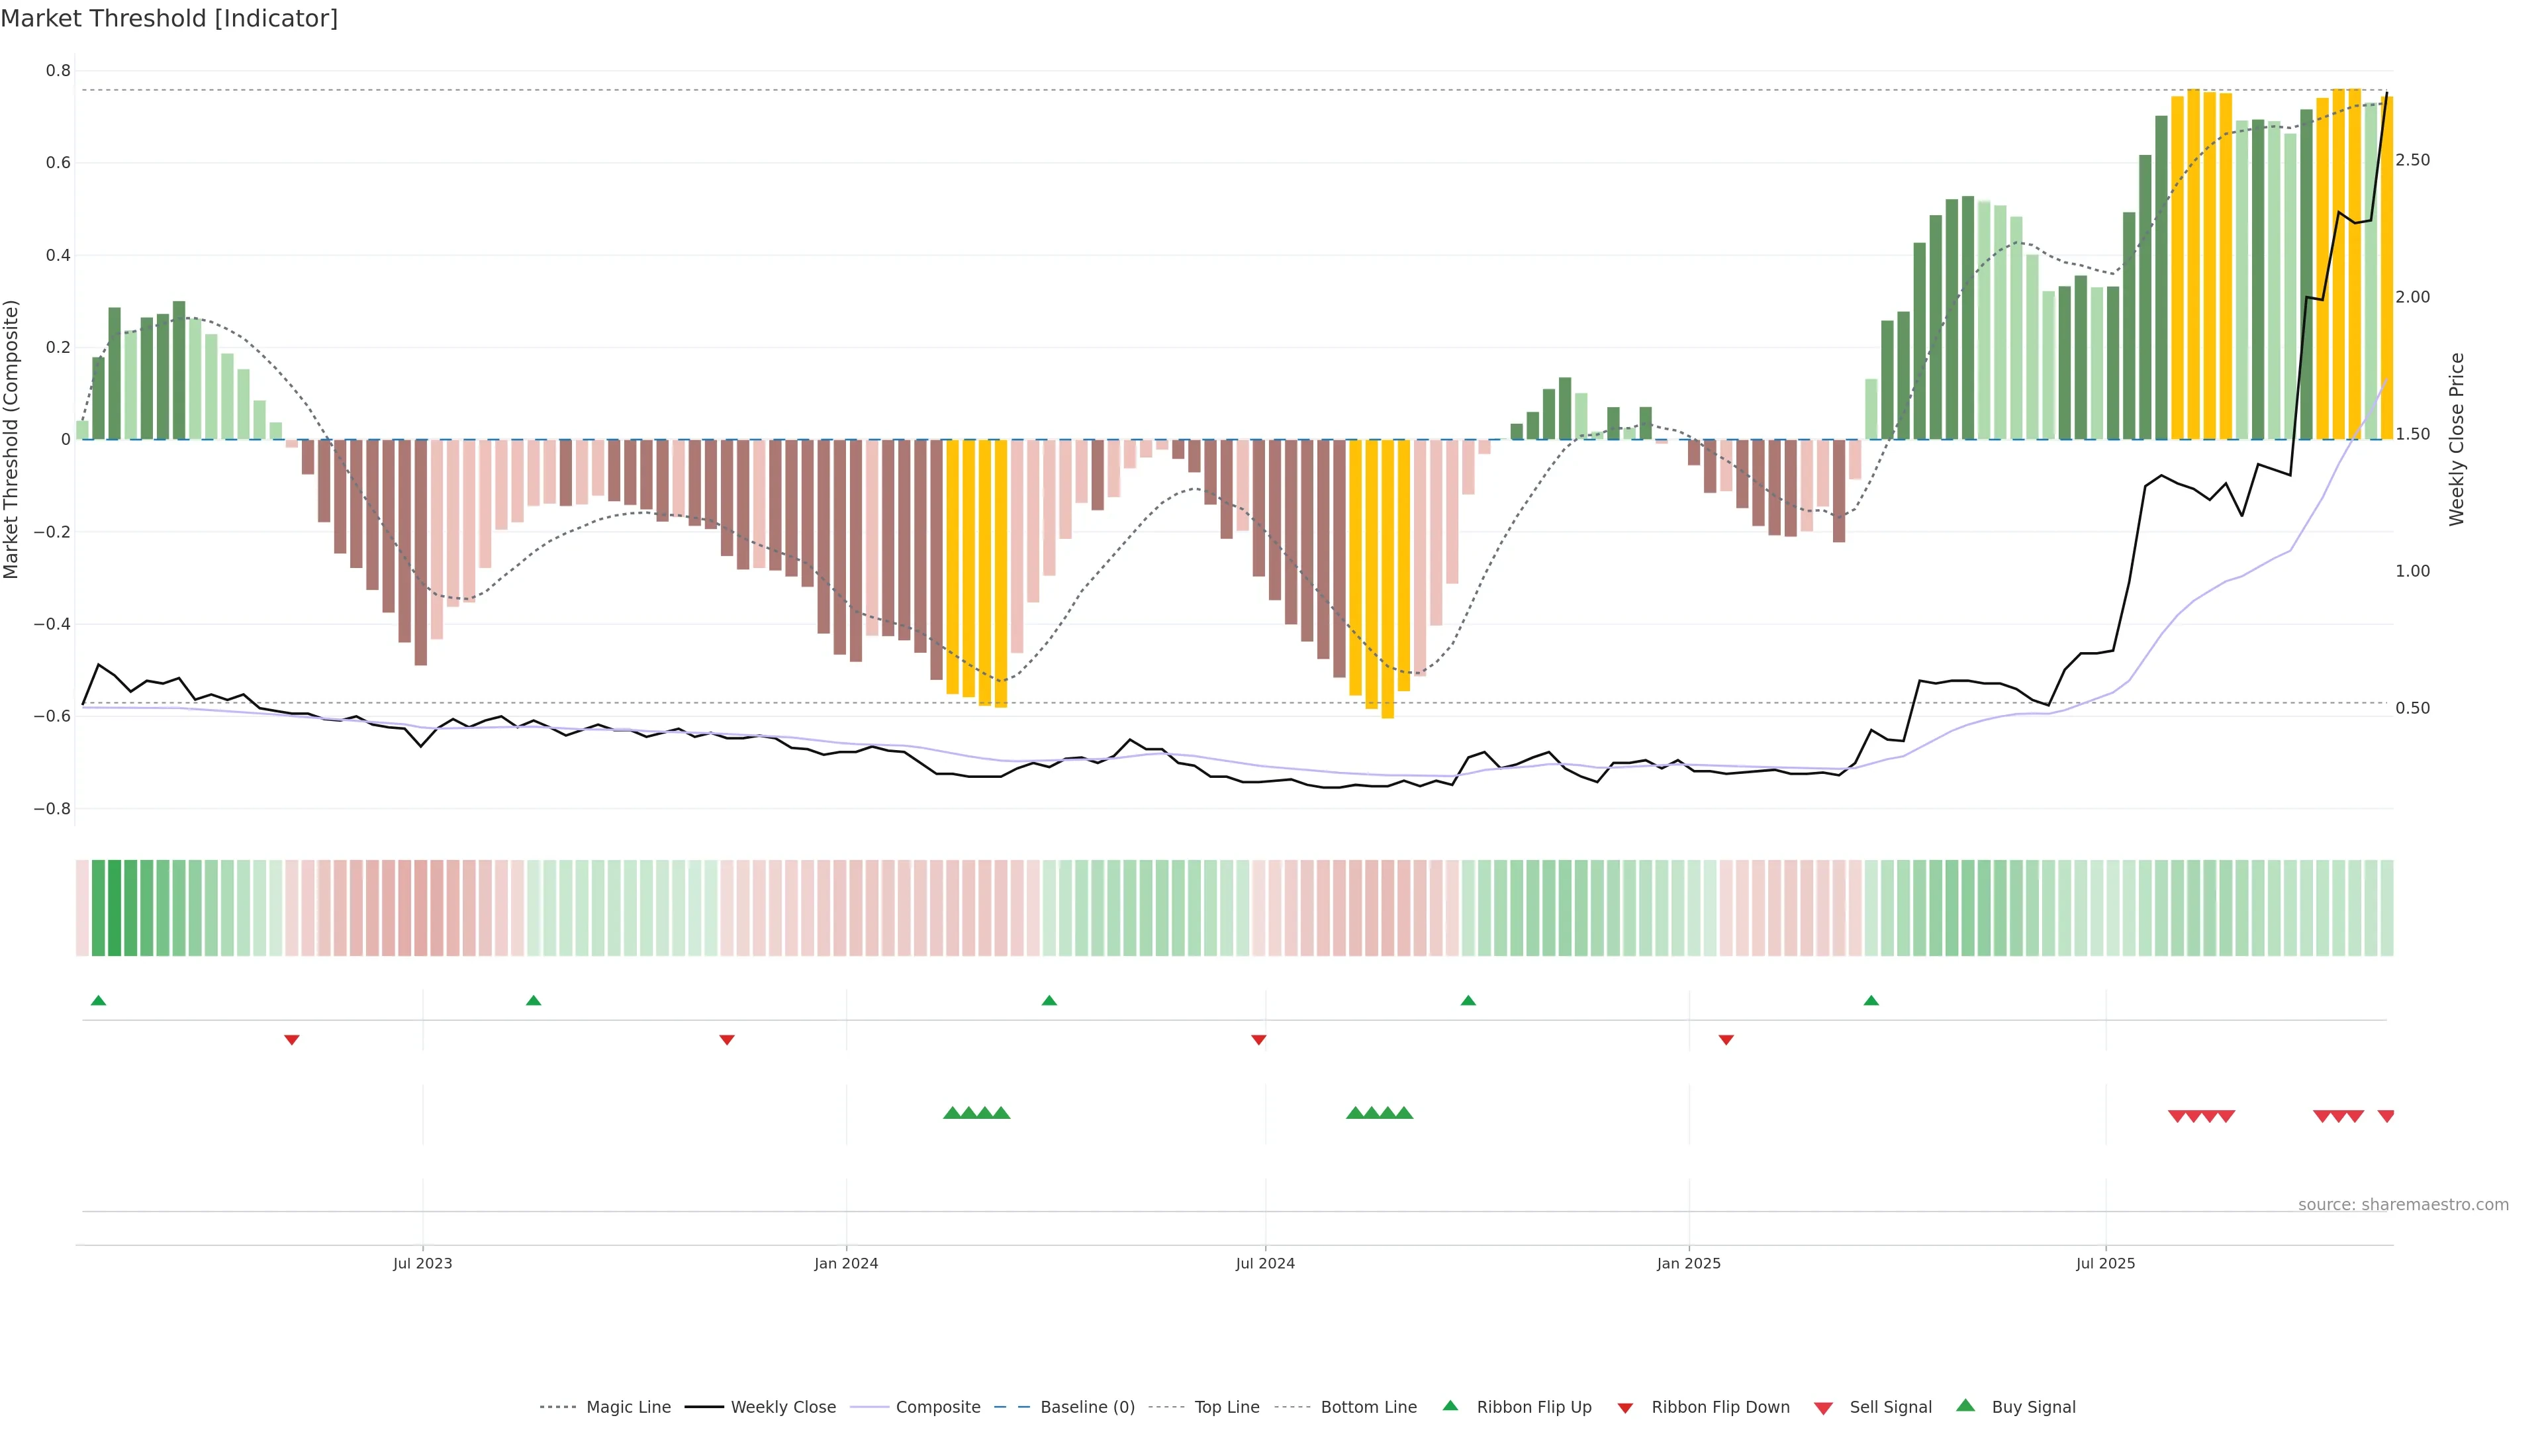Click the last green Ribbon Flip Up marker
Image resolution: width=2542 pixels, height=1430 pixels.
(1871, 1001)
